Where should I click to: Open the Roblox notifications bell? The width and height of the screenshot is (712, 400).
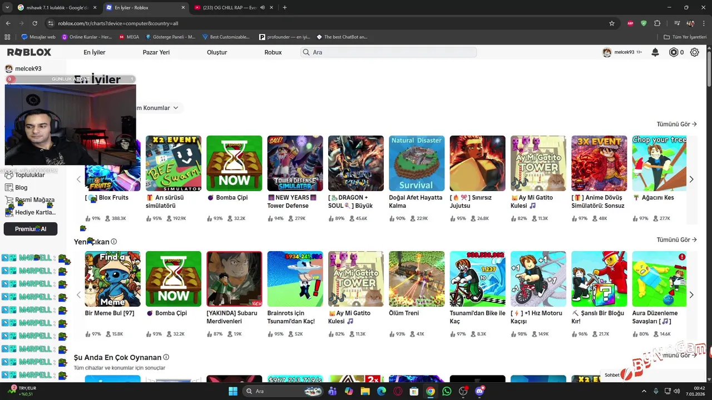(655, 52)
